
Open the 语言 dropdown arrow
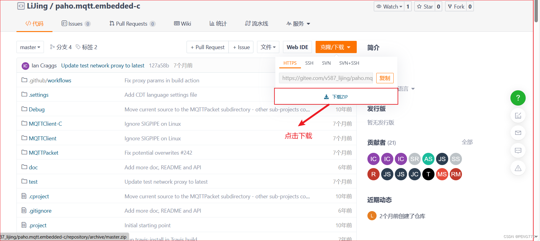[x=413, y=89]
